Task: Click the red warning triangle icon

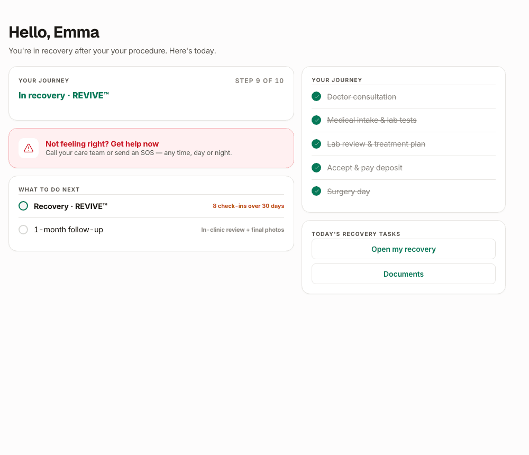Action: click(29, 148)
